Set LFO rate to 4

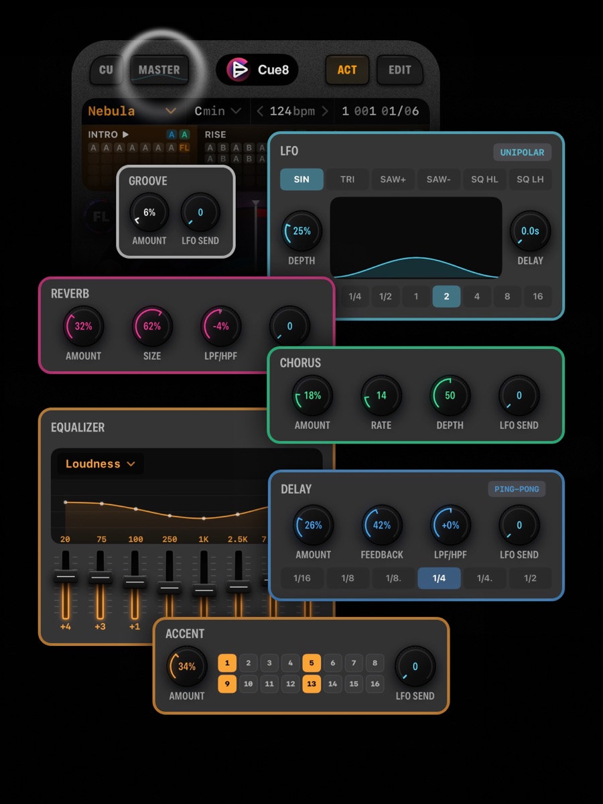(477, 296)
